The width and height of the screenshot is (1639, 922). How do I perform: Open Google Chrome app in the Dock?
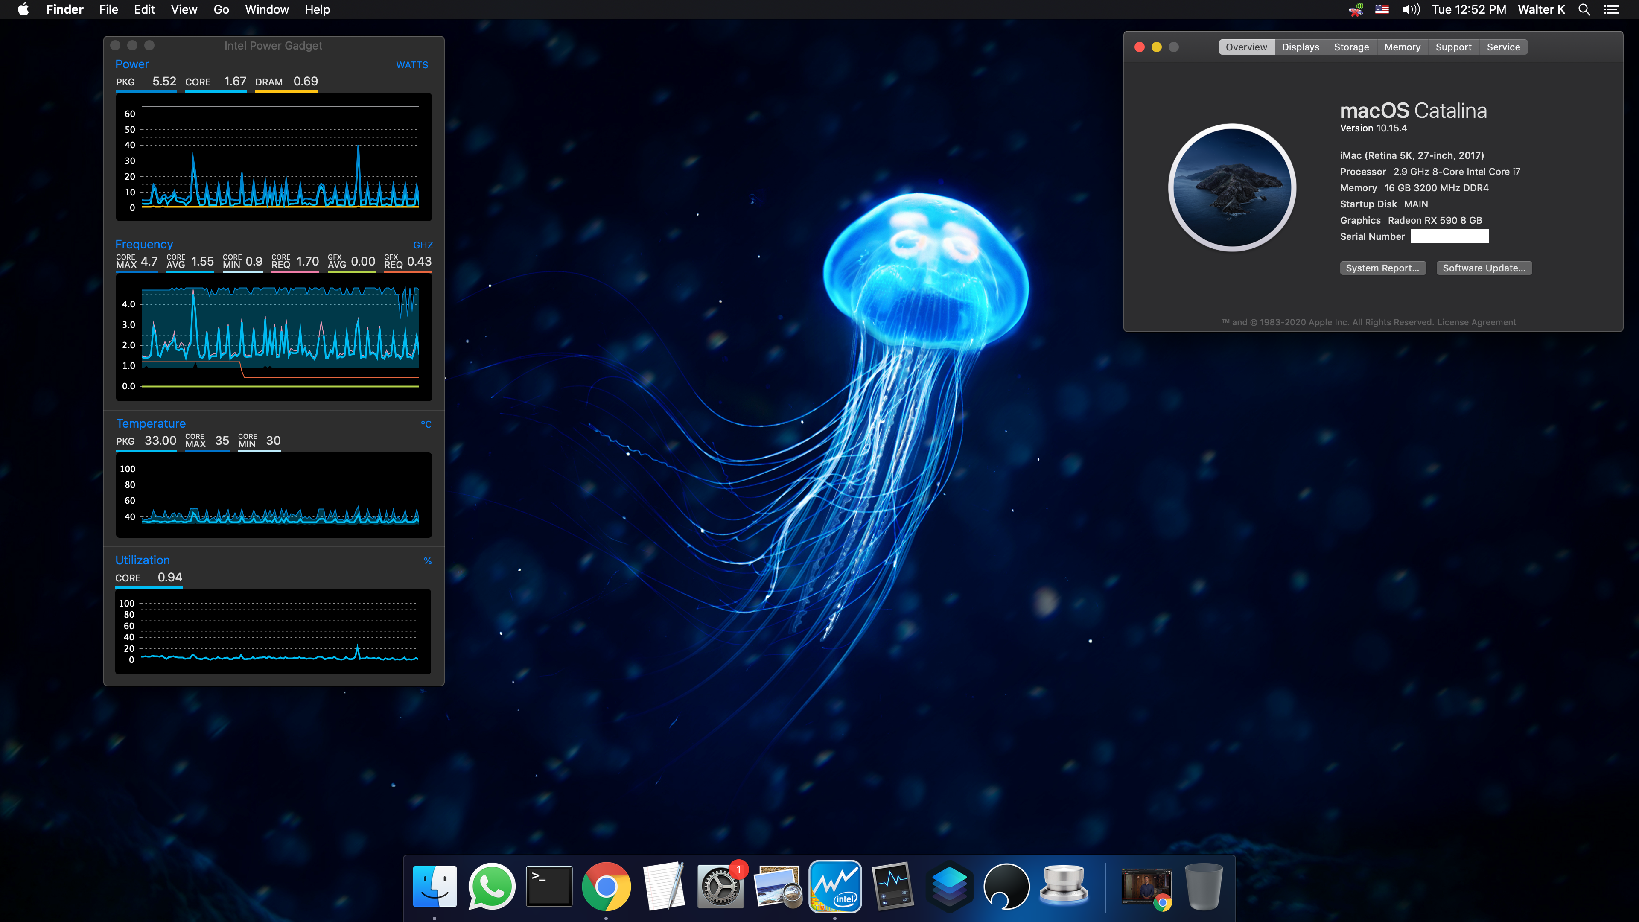point(606,887)
